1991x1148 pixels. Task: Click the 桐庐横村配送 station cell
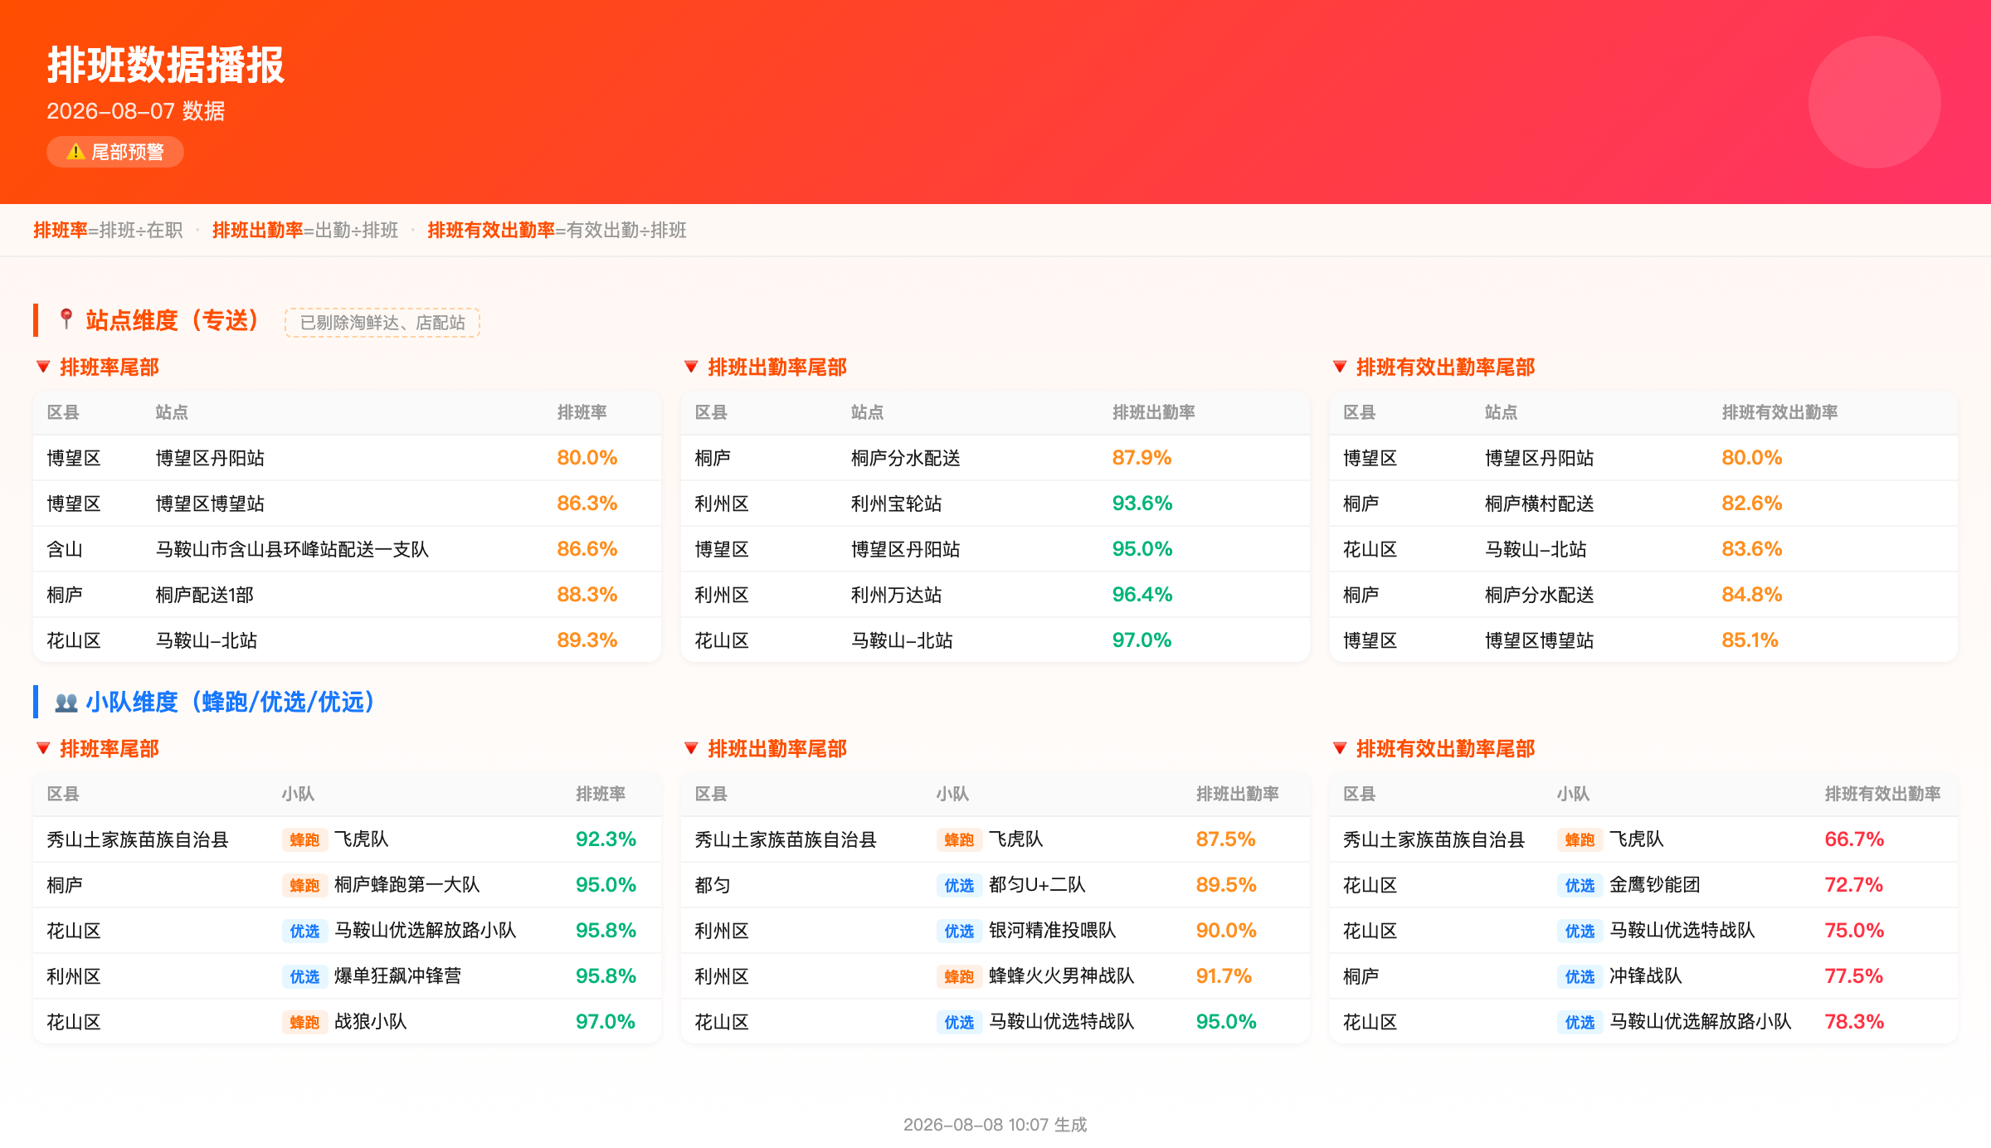tap(1540, 503)
